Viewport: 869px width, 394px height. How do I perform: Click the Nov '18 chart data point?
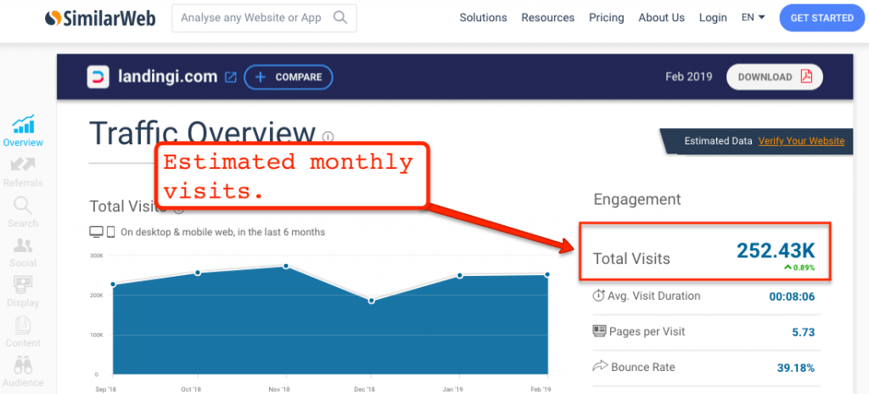point(286,267)
